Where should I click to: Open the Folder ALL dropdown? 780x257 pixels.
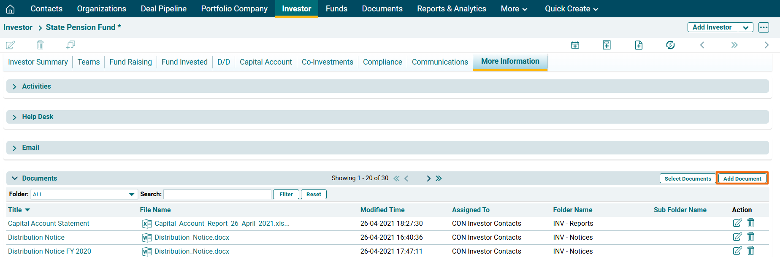(84, 194)
